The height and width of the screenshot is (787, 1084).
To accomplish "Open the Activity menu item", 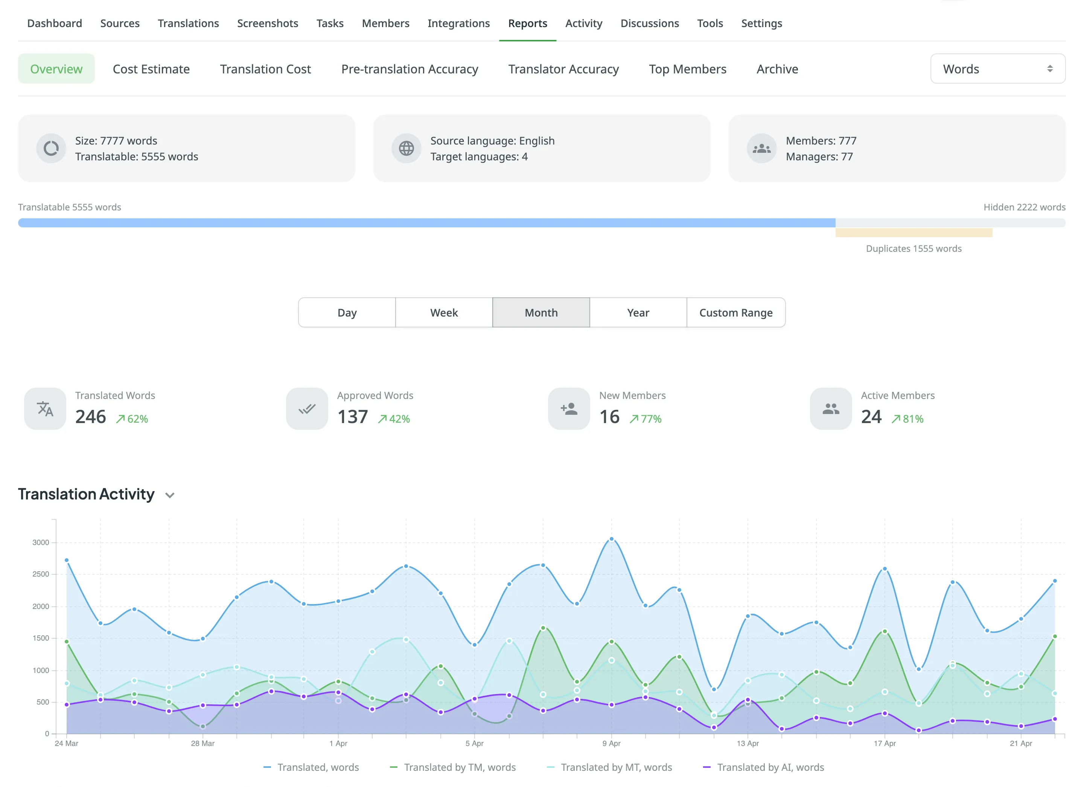I will click(x=583, y=23).
